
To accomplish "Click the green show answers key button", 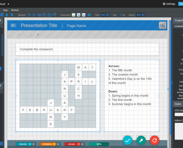I will pos(141,140).
